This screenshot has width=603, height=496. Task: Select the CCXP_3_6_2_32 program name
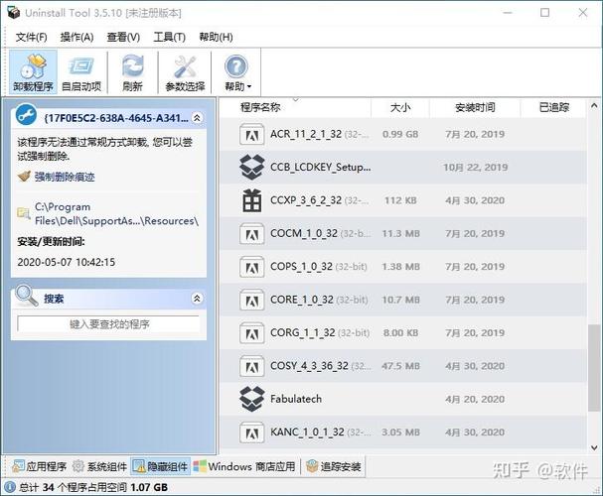(306, 200)
